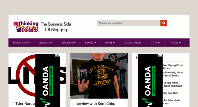Open the Interview with Kent Chin article link
Viewport: 198px width, 107px height.
[94, 104]
